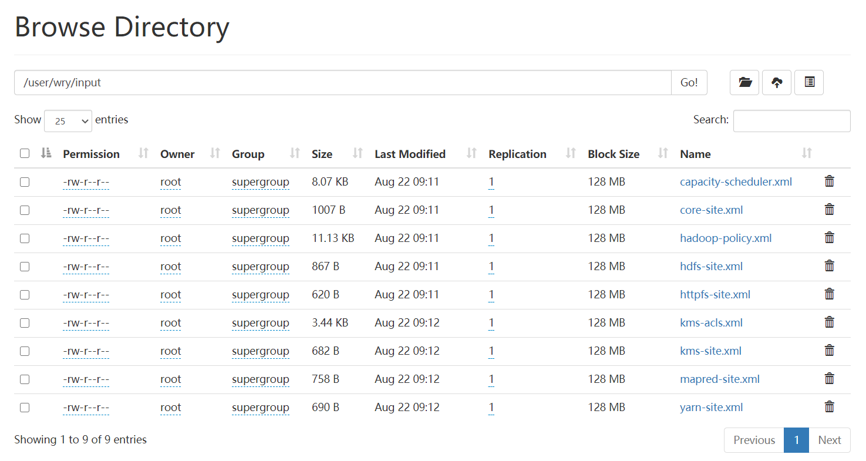The width and height of the screenshot is (866, 461).
Task: Go to page 1 in pagination
Action: click(x=796, y=440)
